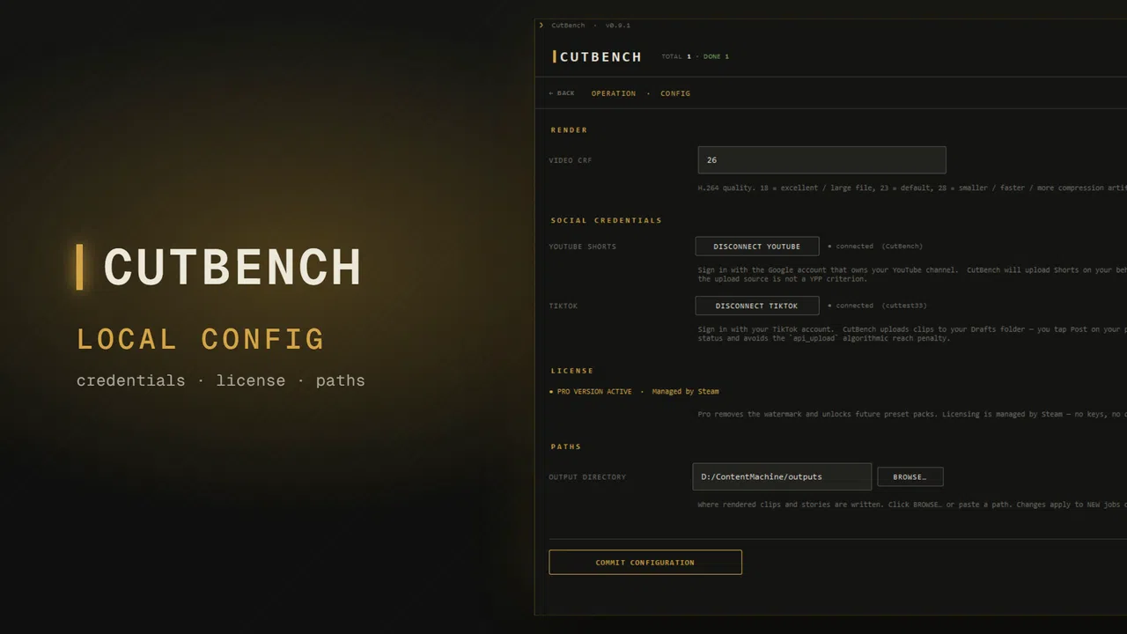Click the 'PATHS' section heading
1127x634 pixels.
coord(566,446)
